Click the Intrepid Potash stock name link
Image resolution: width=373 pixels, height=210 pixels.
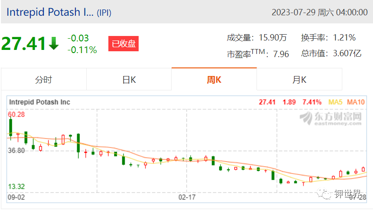pyautogui.click(x=50, y=12)
